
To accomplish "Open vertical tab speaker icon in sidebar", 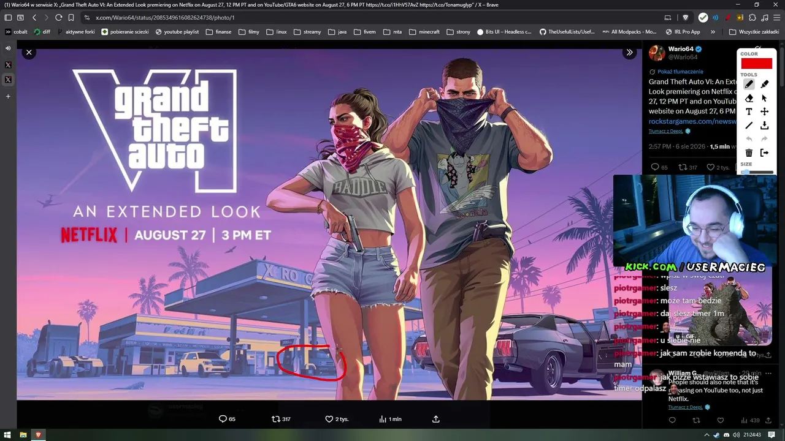I will [8, 48].
